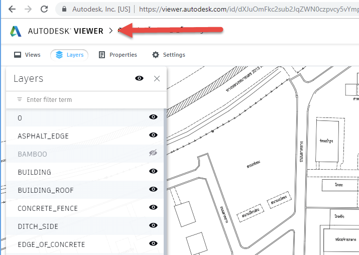Click the browser address bar URL
The image size is (359, 255).
click(249, 9)
